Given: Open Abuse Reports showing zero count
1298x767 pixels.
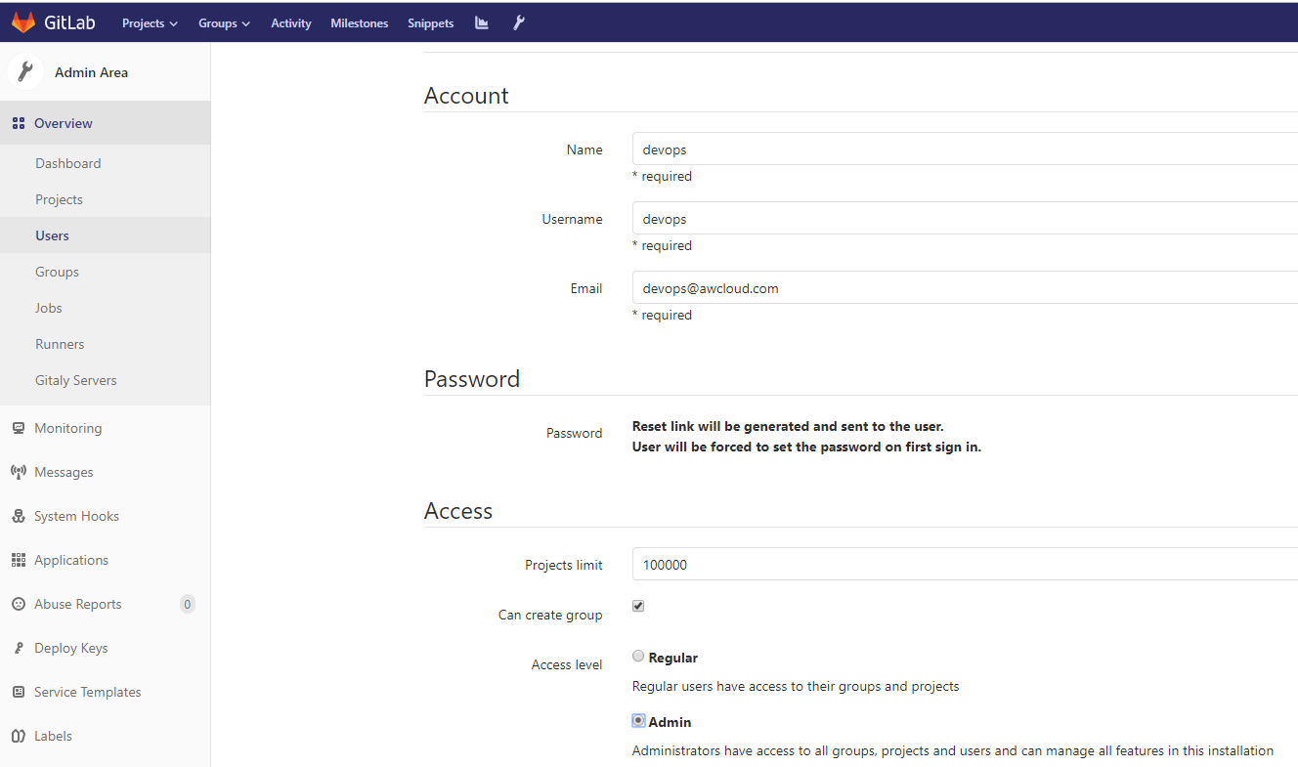Looking at the screenshot, I should (77, 604).
